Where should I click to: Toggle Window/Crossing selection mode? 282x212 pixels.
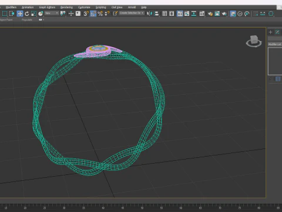(x=12, y=14)
